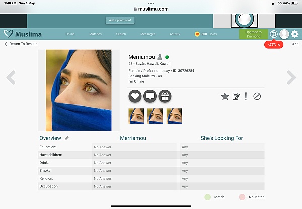
Task: Block this member with the block icon
Action: (257, 96)
